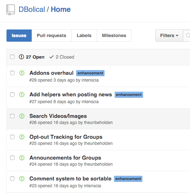The width and height of the screenshot is (190, 193).
Task: Click open-issue icon beside Add helpers when posting news
Action: pyautogui.click(x=22, y=95)
